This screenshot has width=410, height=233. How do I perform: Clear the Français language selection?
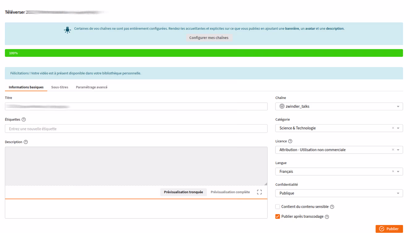393,172
